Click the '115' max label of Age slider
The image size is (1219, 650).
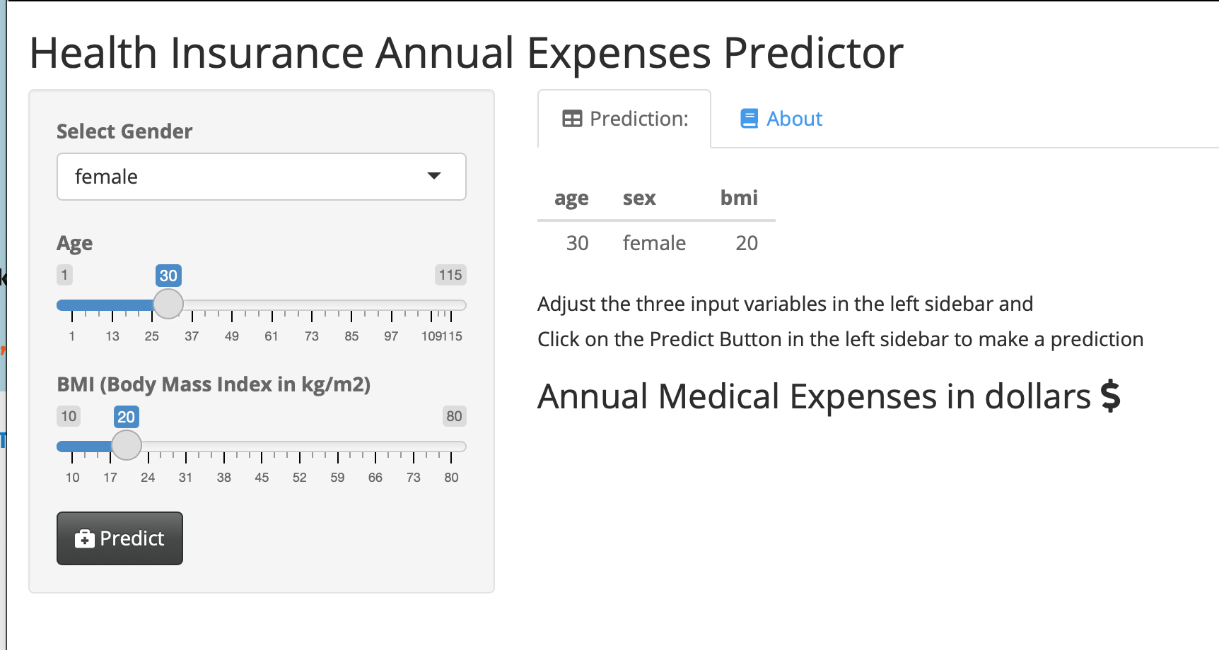450,275
